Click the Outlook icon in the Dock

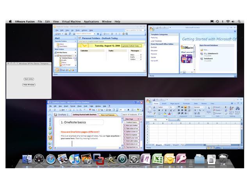[x=169, y=159]
